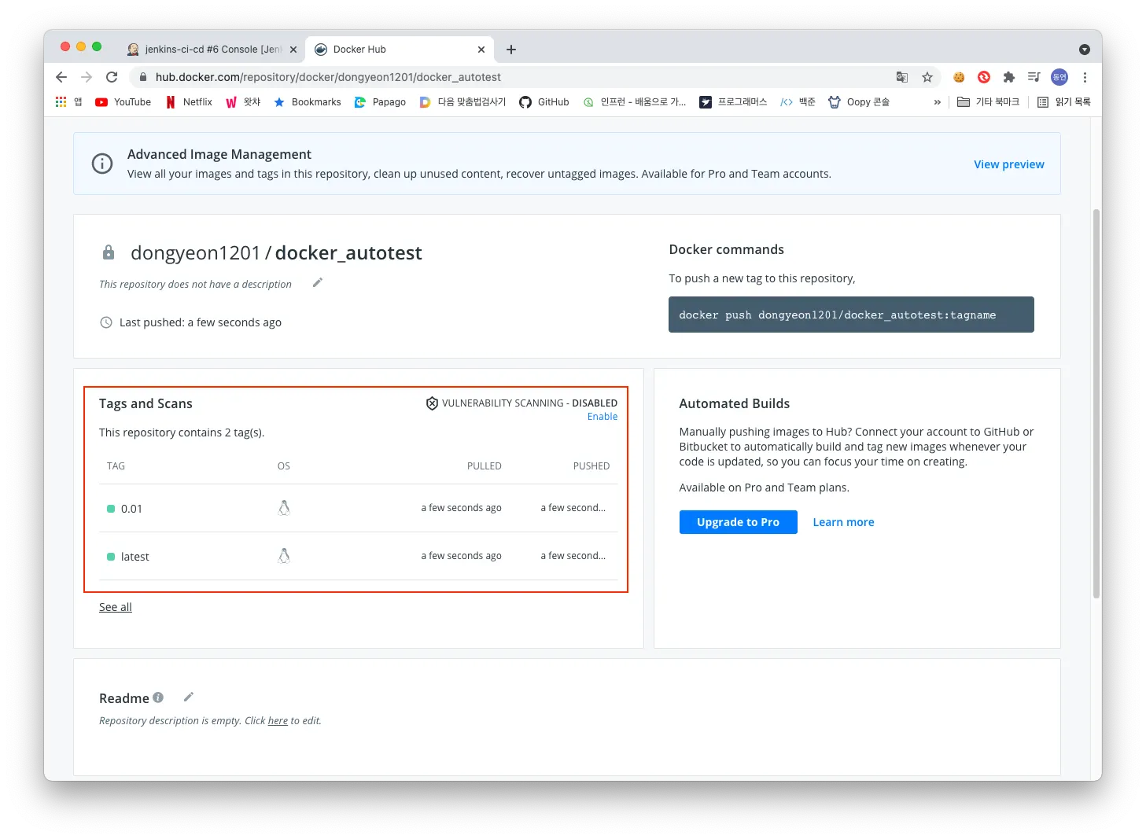Click the PULLED column header

[485, 466]
